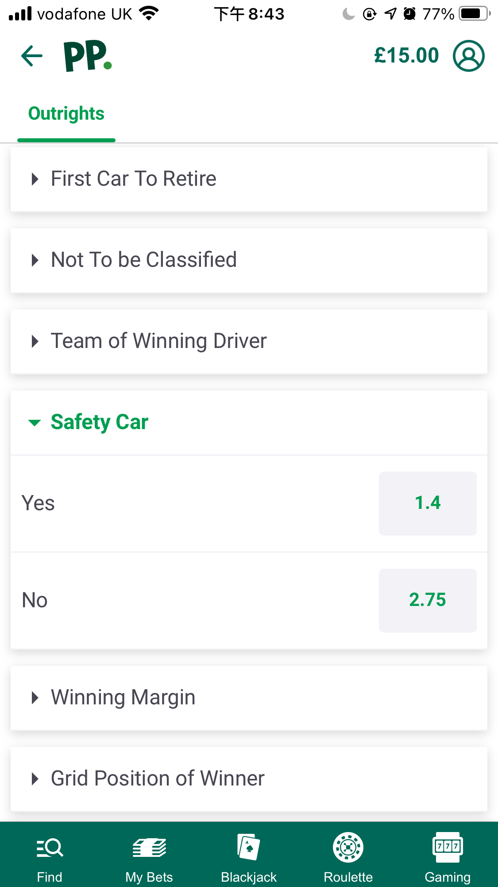
Task: Expand First Car To Retire market
Action: point(249,179)
